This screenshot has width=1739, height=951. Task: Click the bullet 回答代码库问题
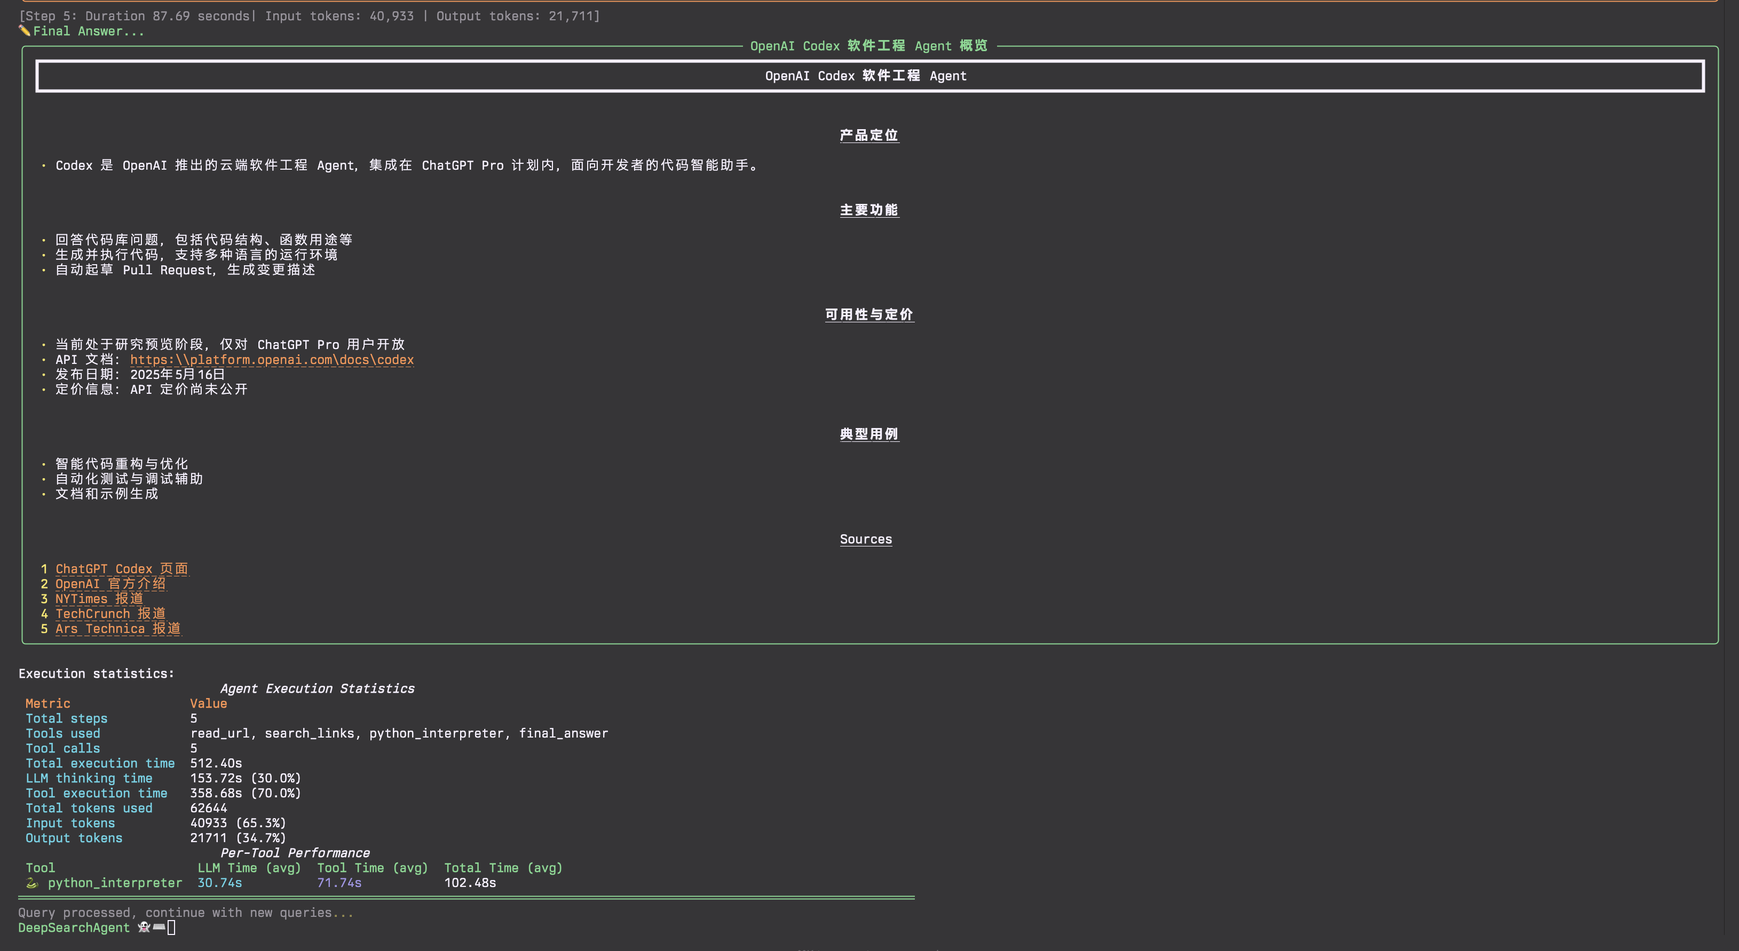coord(204,240)
